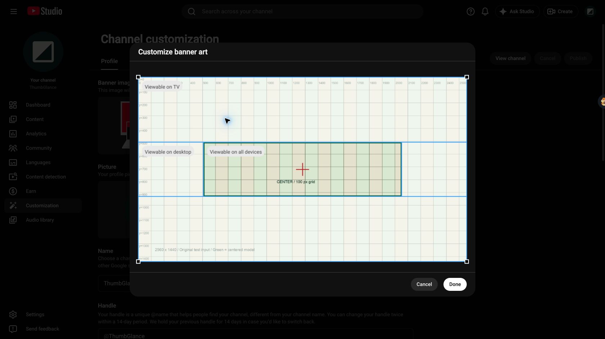
Task: Click the search magnifier icon
Action: click(192, 12)
